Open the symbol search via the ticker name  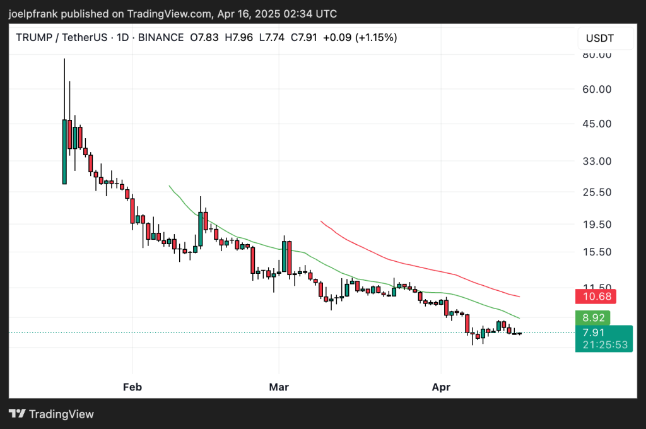(64, 37)
